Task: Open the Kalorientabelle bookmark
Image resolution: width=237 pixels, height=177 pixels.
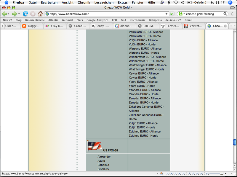Action: point(35,20)
